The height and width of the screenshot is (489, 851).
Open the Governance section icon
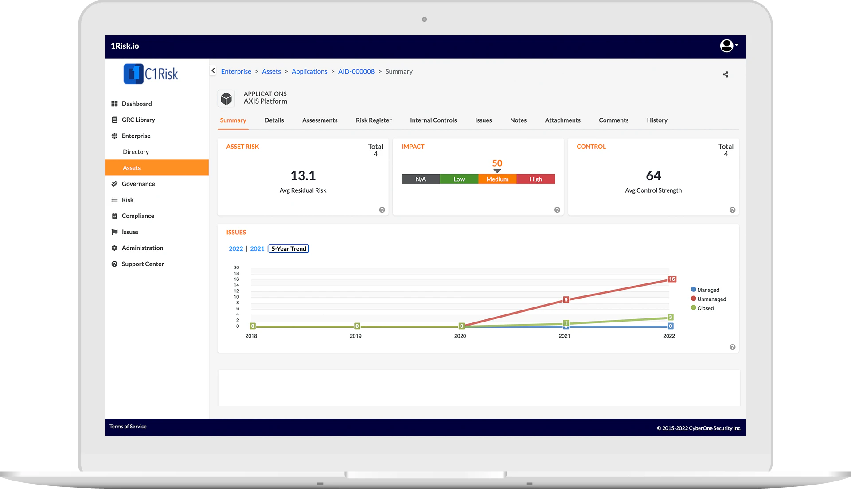[x=115, y=184]
